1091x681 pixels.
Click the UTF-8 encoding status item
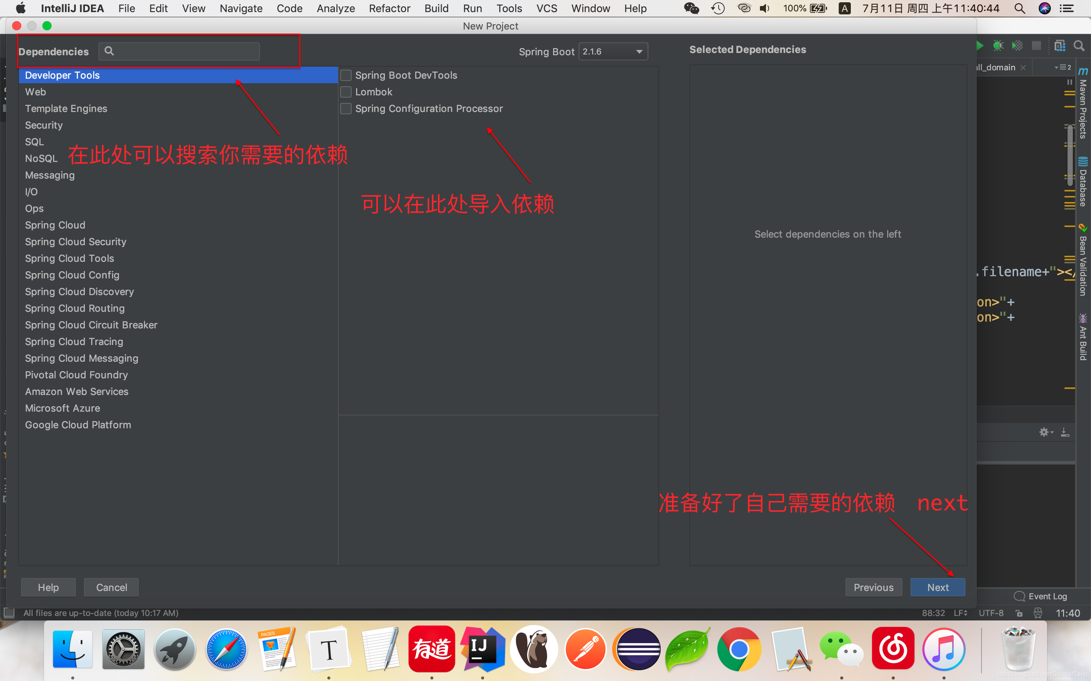pyautogui.click(x=991, y=613)
